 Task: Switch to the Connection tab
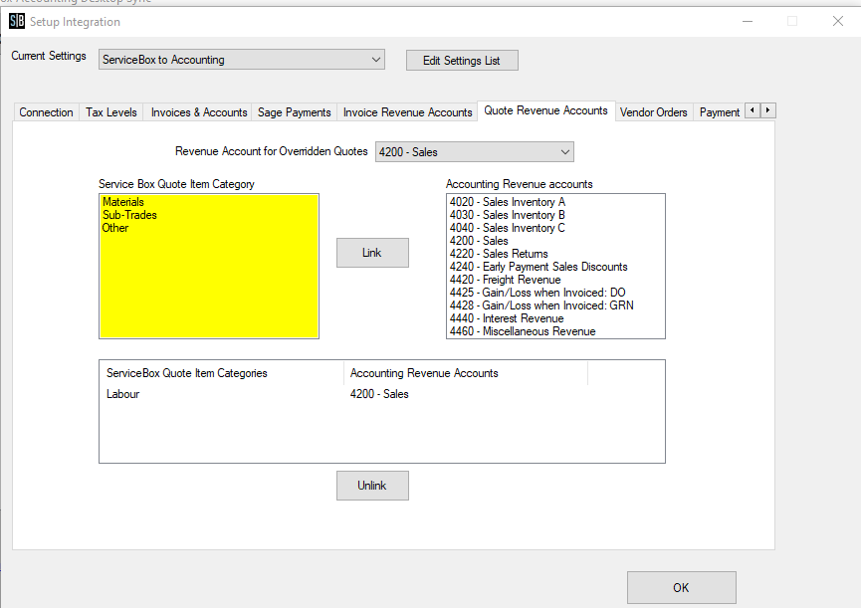46,111
